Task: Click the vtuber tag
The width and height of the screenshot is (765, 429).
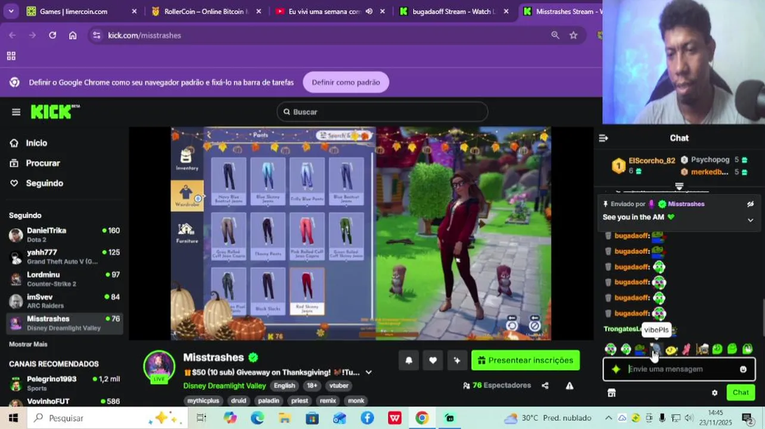Action: tap(339, 386)
